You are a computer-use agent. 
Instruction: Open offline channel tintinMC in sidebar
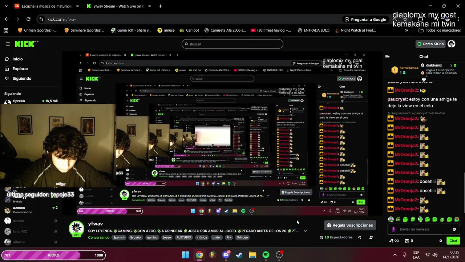click(x=31, y=231)
